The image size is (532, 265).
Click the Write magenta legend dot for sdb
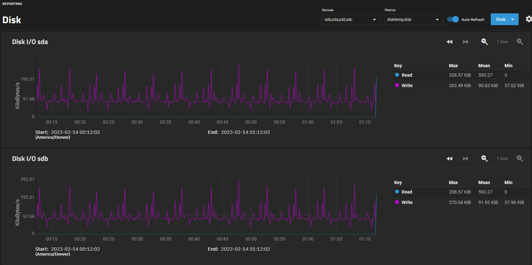click(397, 202)
